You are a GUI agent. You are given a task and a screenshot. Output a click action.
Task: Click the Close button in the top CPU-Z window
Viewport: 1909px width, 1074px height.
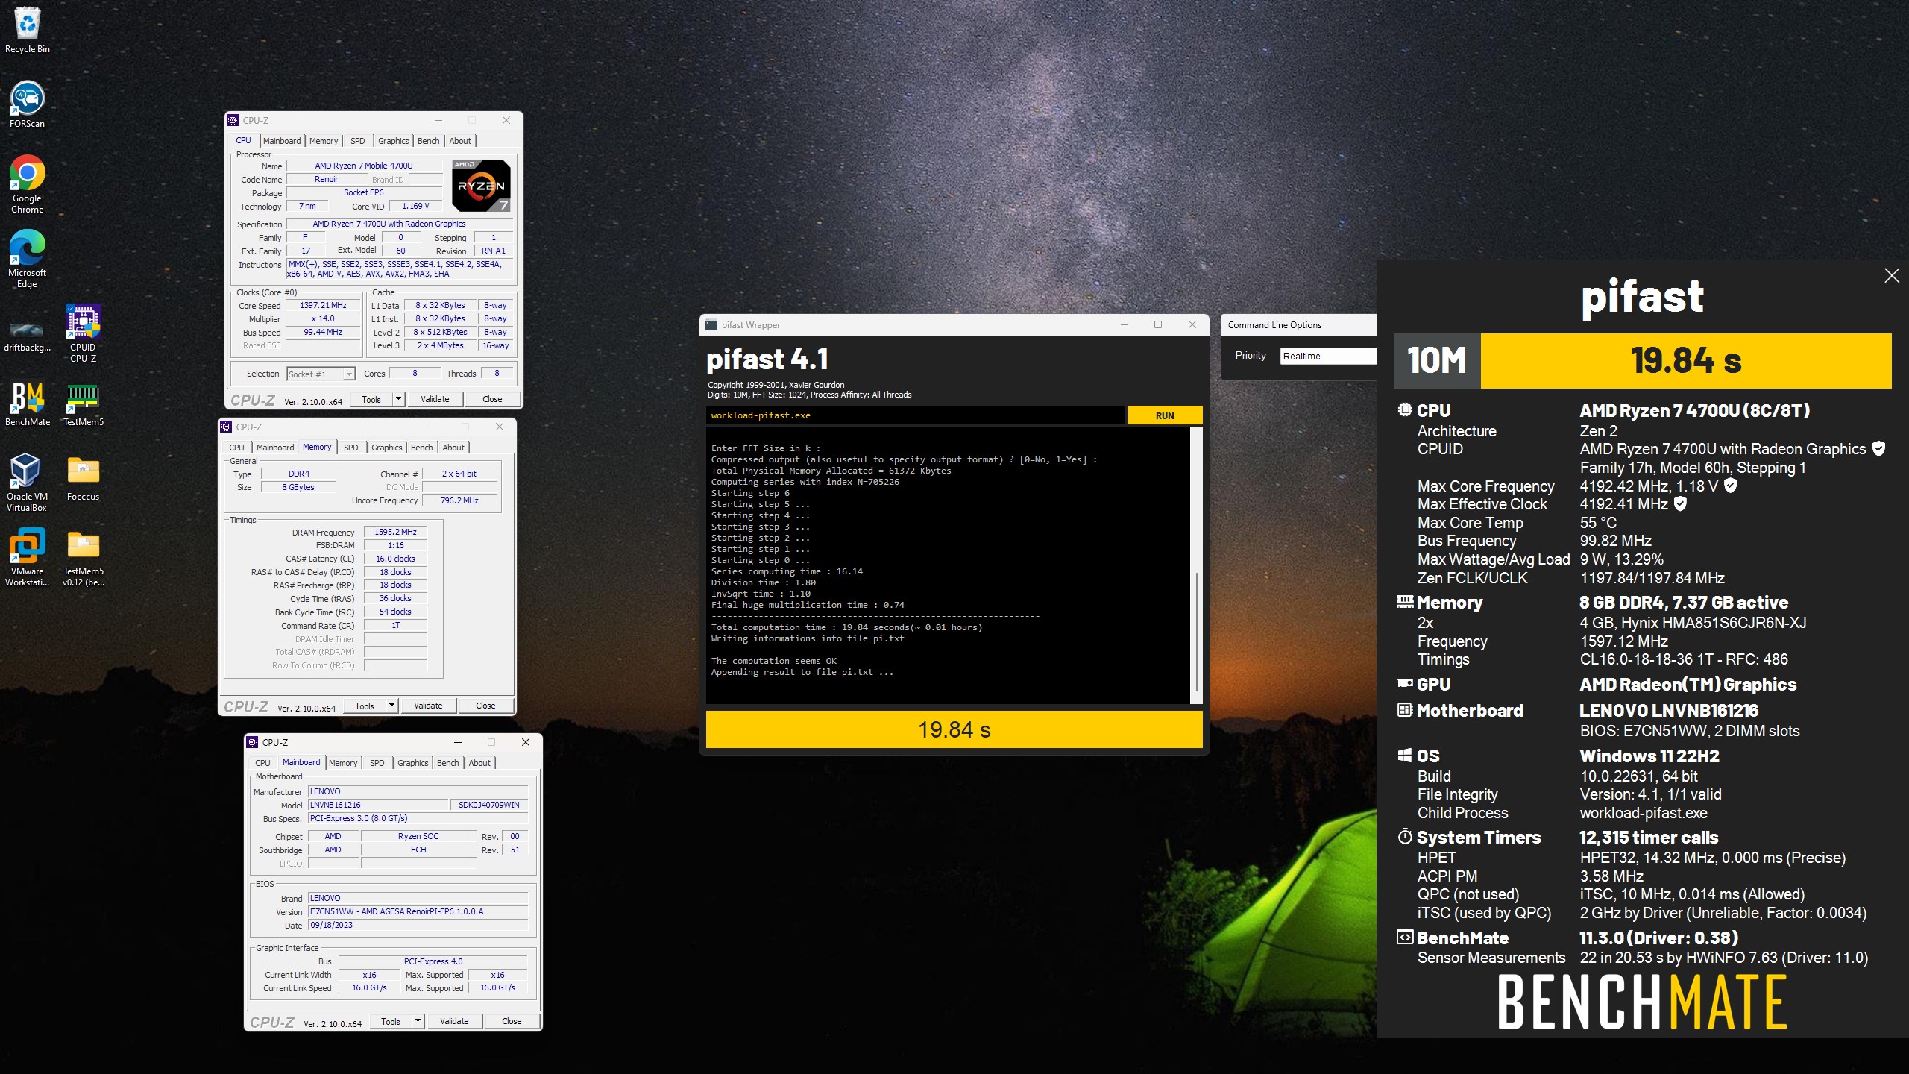pos(492,399)
